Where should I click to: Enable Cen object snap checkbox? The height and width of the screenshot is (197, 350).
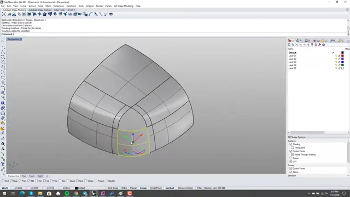(x=37, y=181)
